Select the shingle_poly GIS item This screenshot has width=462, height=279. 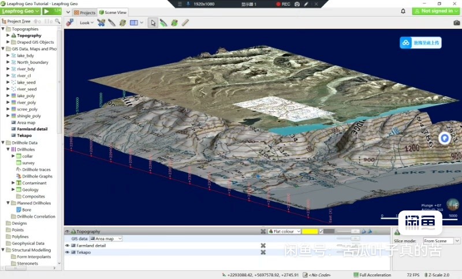tap(29, 116)
